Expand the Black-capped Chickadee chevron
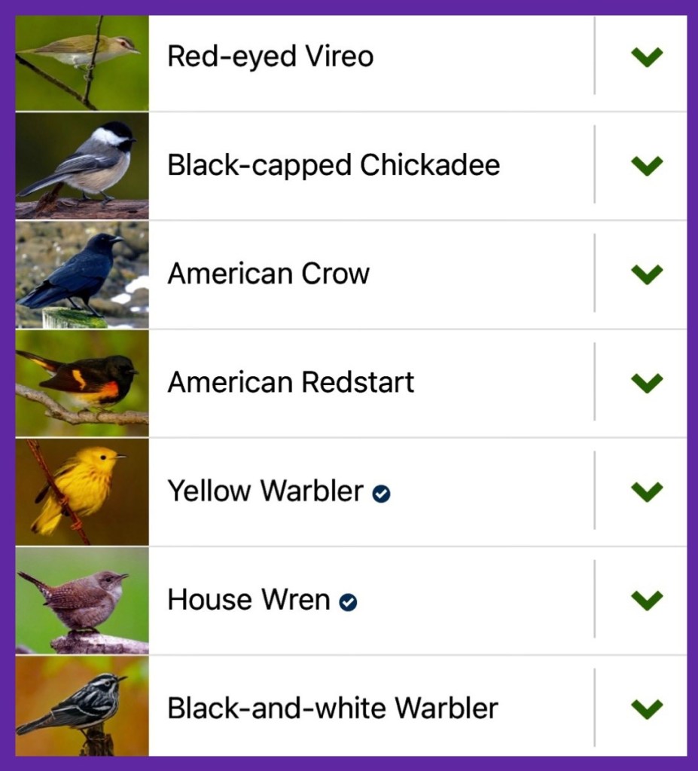This screenshot has height=771, width=698. 647,166
